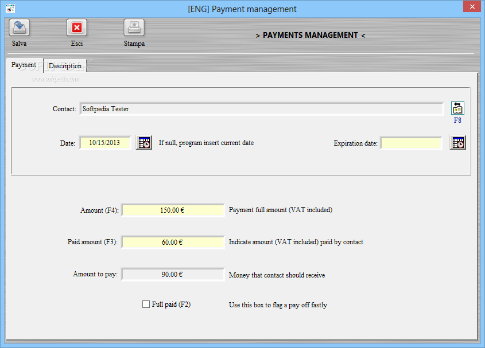The width and height of the screenshot is (485, 348).
Task: Click 'Payment full amount (VAT included)' text
Action: [281, 210]
